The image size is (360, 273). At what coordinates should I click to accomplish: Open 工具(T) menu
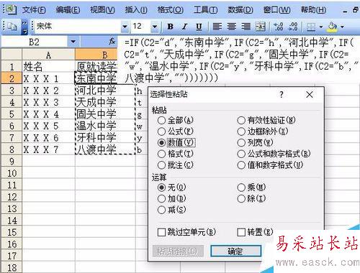(206, 10)
